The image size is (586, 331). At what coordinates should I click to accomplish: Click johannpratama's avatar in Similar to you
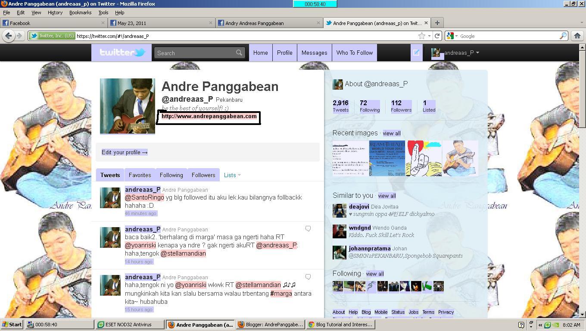pyautogui.click(x=340, y=252)
